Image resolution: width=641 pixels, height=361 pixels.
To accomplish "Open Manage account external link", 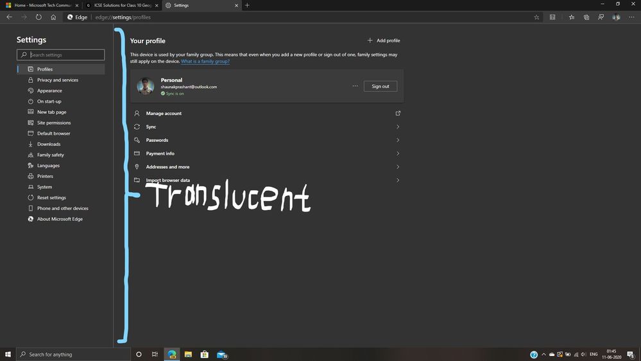I will (x=398, y=114).
